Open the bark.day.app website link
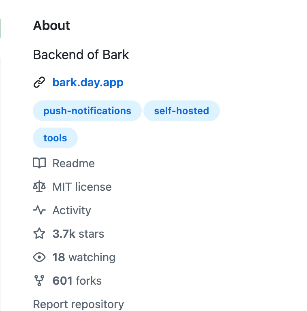The height and width of the screenshot is (311, 307). tap(88, 82)
